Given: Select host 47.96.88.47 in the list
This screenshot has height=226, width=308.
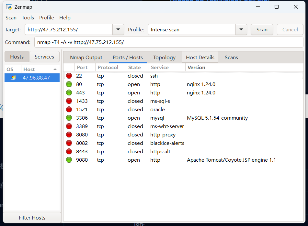Looking at the screenshot, I should 32,78.
